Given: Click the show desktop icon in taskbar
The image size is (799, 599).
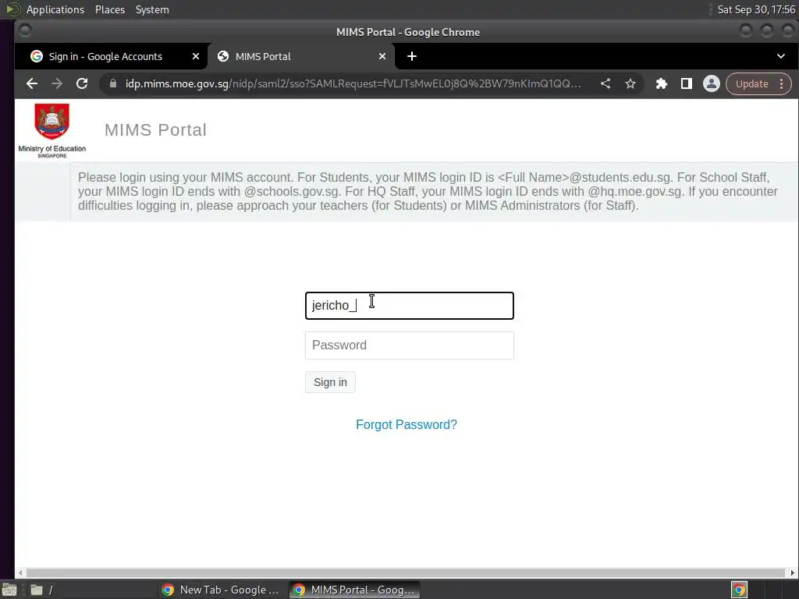Looking at the screenshot, I should pyautogui.click(x=9, y=590).
